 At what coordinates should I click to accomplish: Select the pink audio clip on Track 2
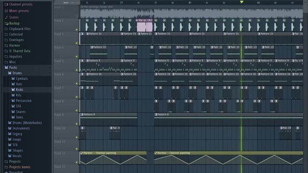tap(144, 25)
